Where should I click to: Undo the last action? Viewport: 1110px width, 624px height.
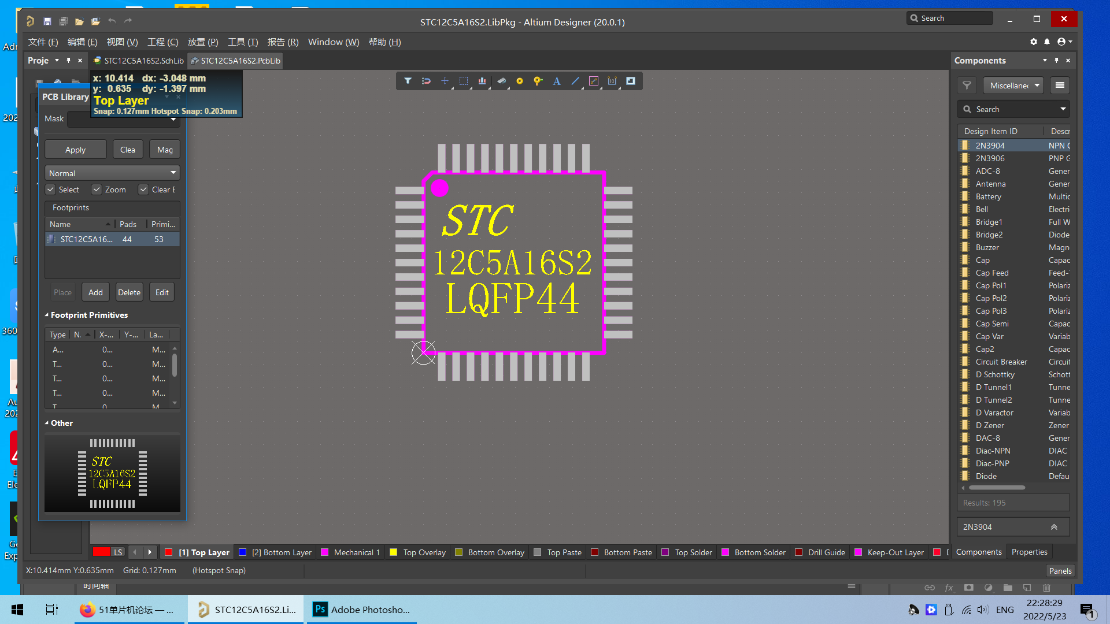pyautogui.click(x=112, y=21)
